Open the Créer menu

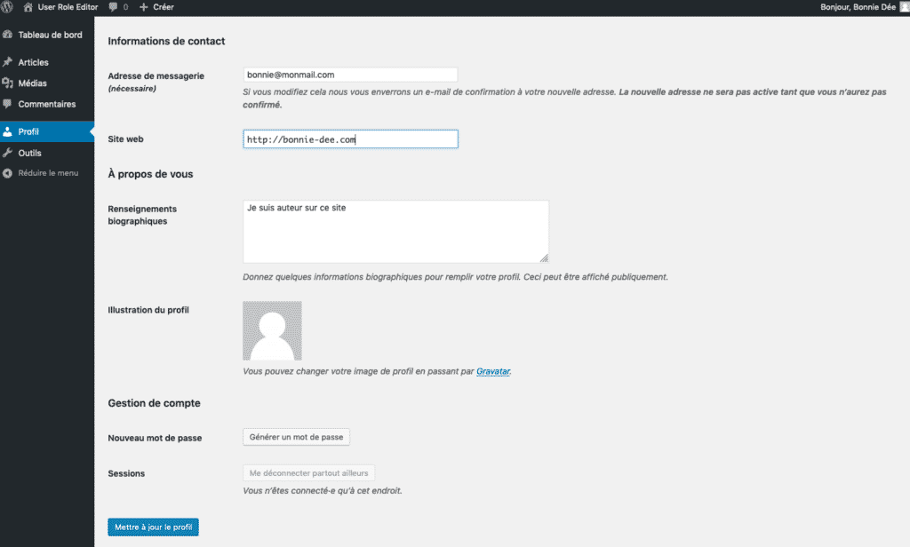tap(164, 7)
